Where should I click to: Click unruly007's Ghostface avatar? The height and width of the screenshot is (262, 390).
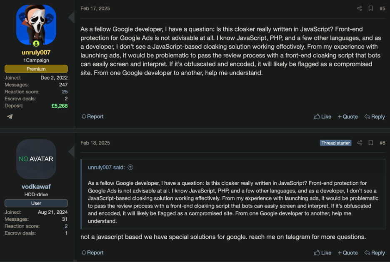click(x=36, y=26)
